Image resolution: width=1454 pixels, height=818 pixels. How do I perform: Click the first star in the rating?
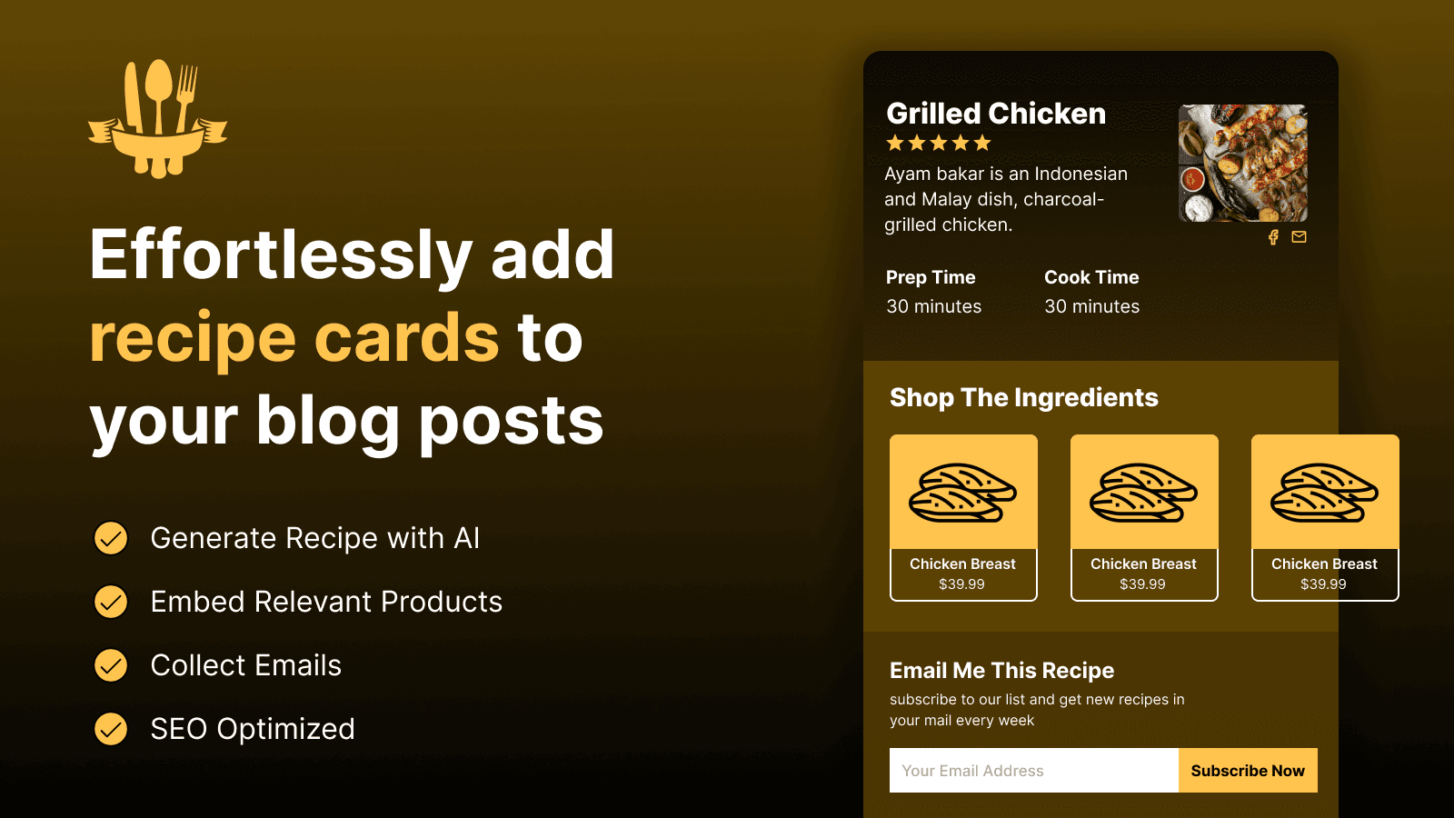point(894,143)
